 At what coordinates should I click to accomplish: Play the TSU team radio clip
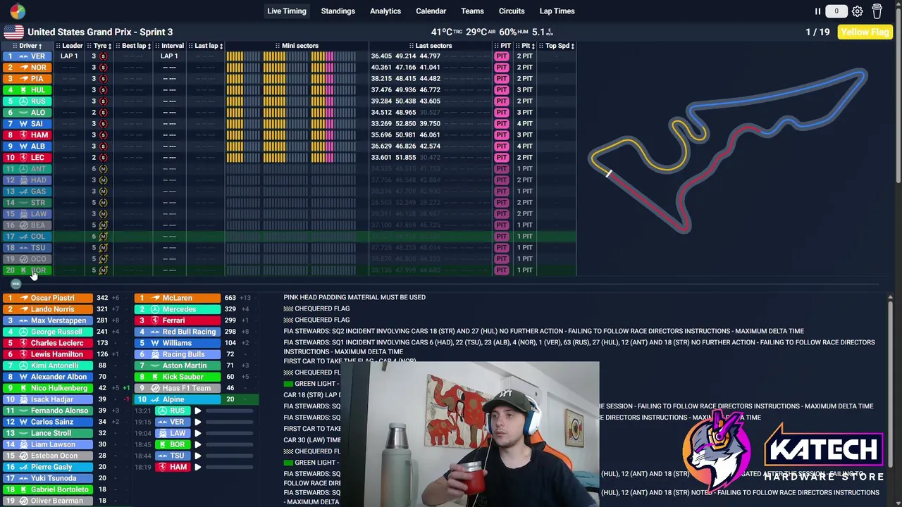(197, 456)
